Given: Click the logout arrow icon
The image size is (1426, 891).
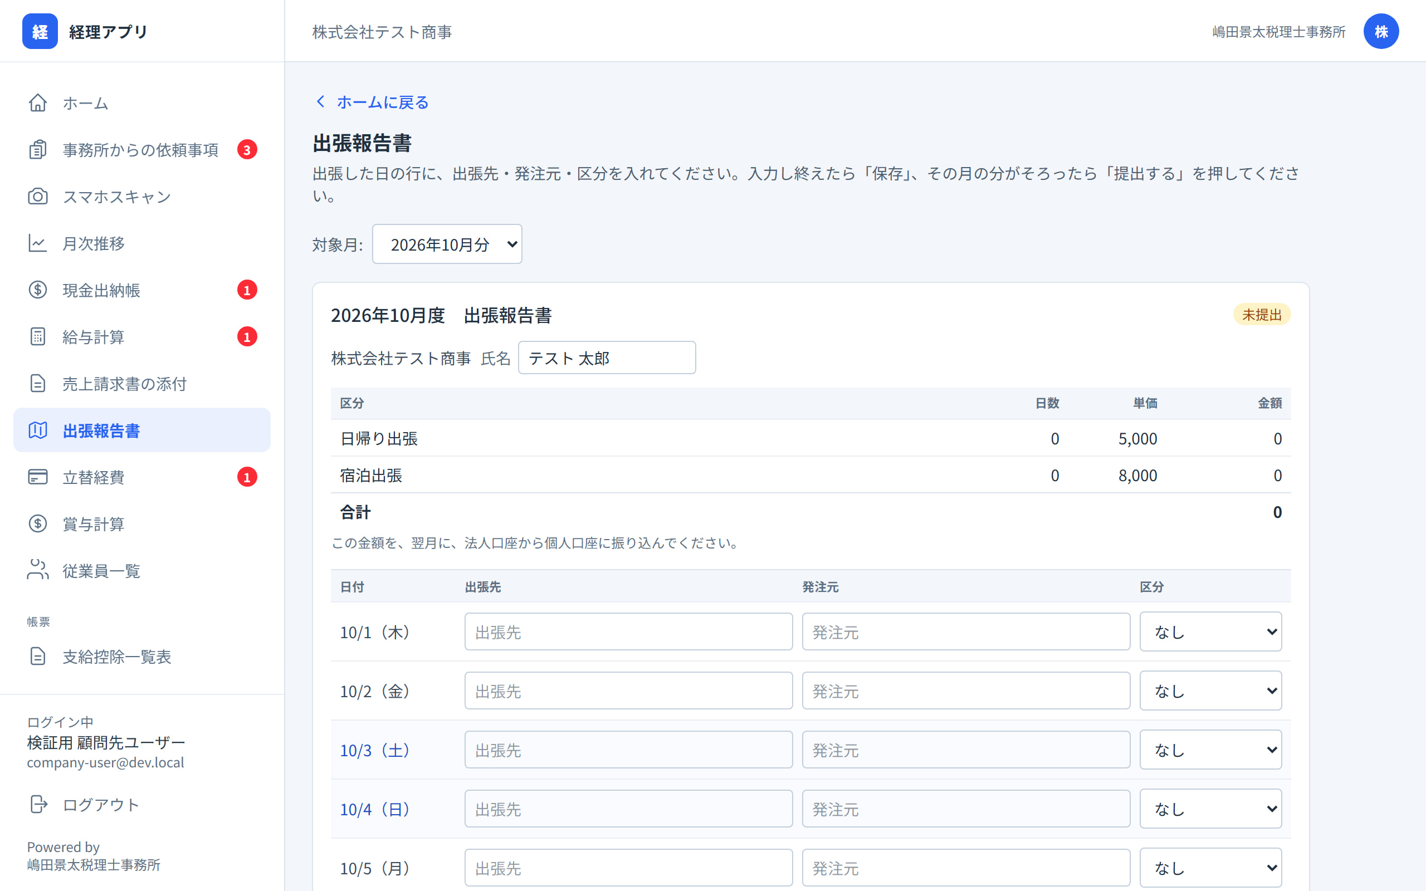Looking at the screenshot, I should 38,804.
